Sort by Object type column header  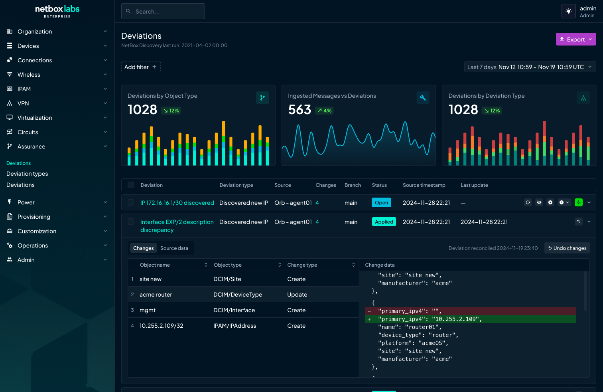click(247, 265)
